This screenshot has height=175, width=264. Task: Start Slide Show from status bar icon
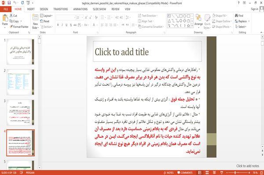(222, 173)
